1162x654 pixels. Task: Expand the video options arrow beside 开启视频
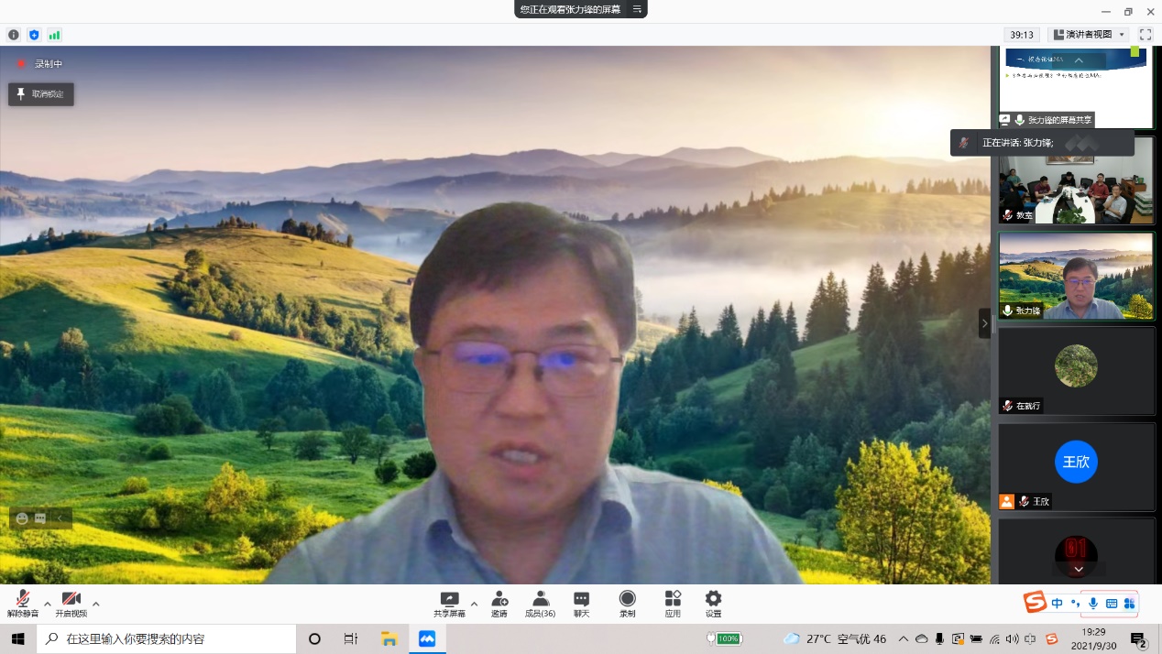[96, 604]
